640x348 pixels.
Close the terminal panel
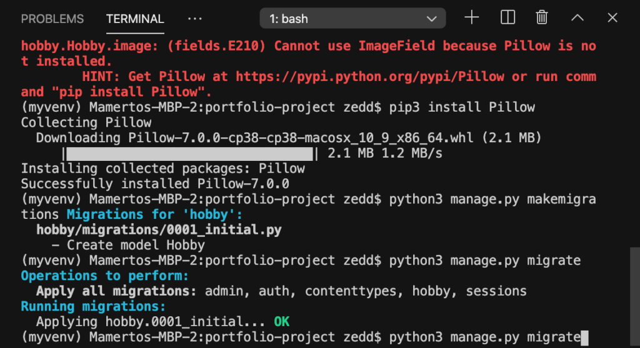point(612,18)
